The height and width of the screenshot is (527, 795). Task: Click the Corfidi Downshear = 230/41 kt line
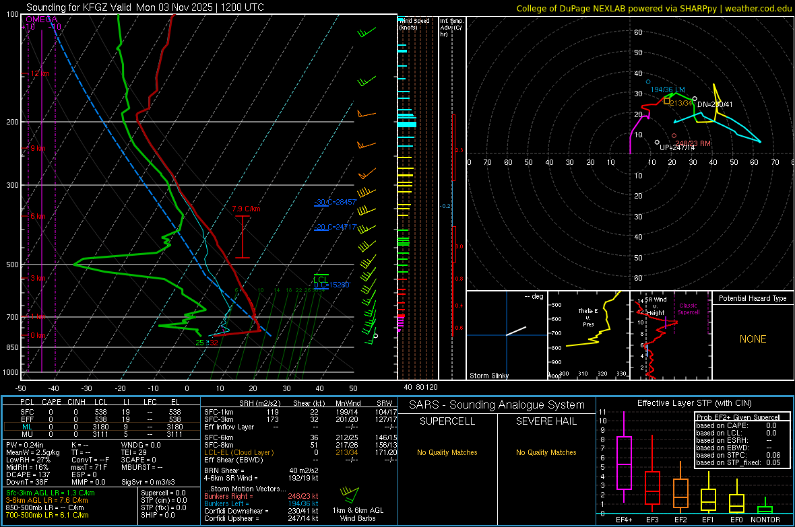[261, 511]
